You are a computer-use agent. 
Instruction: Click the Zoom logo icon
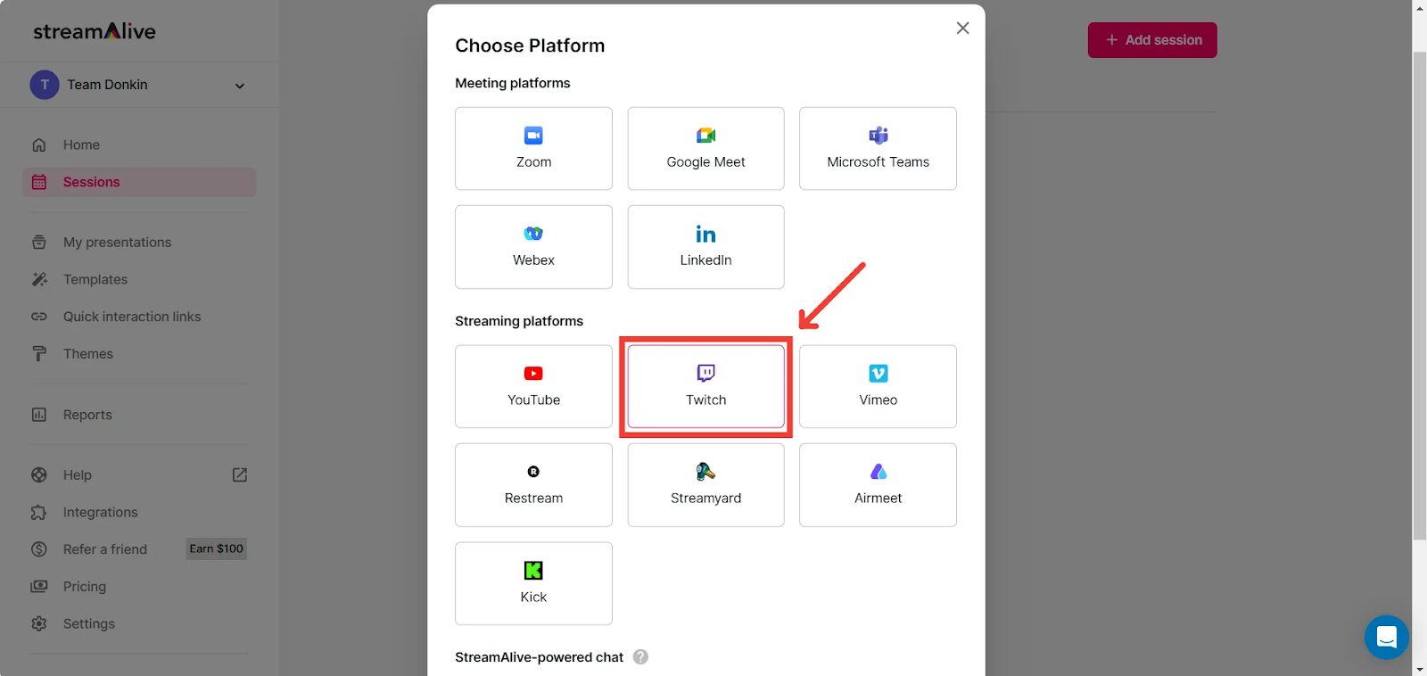(x=533, y=136)
